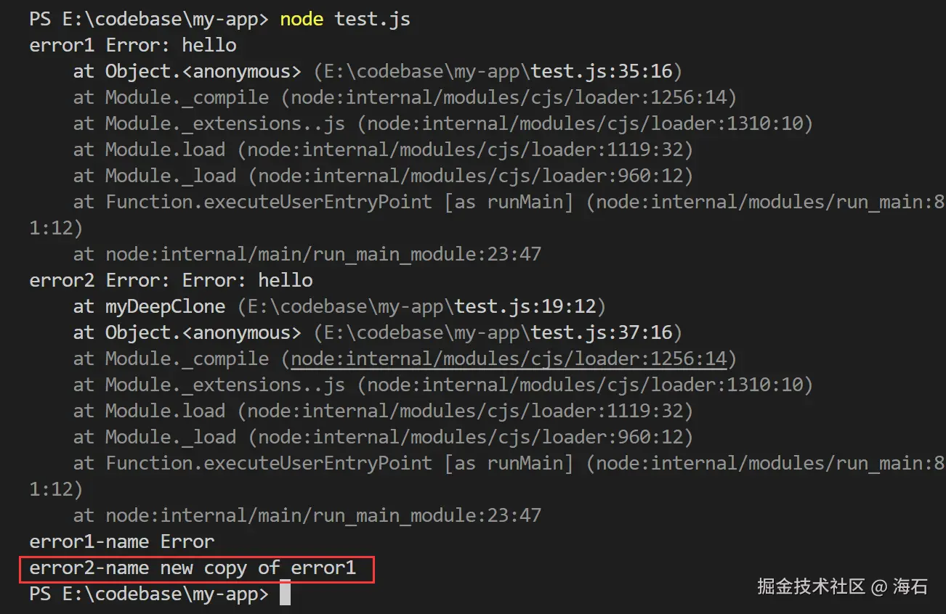The width and height of the screenshot is (946, 614).
Task: Click the myDeepClone function name
Action: (165, 306)
